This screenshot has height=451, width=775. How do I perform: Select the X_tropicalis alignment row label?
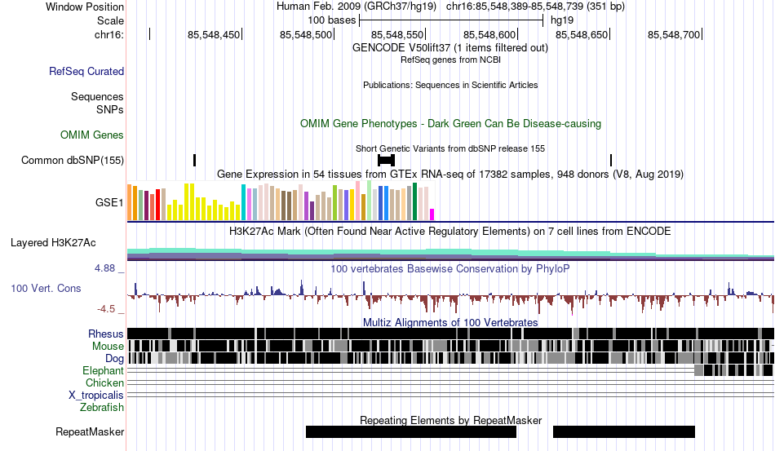coord(96,396)
